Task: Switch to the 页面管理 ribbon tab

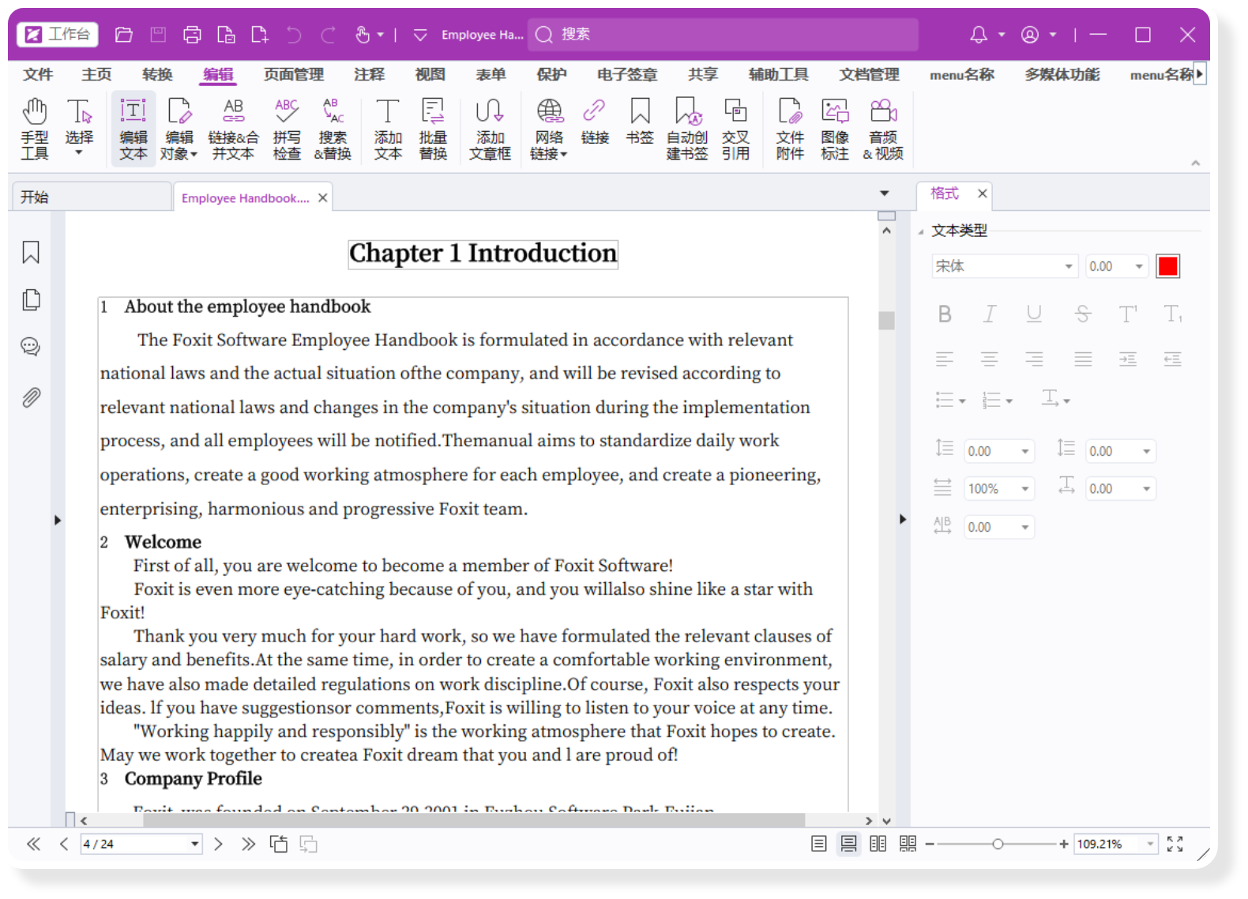Action: click(x=294, y=74)
